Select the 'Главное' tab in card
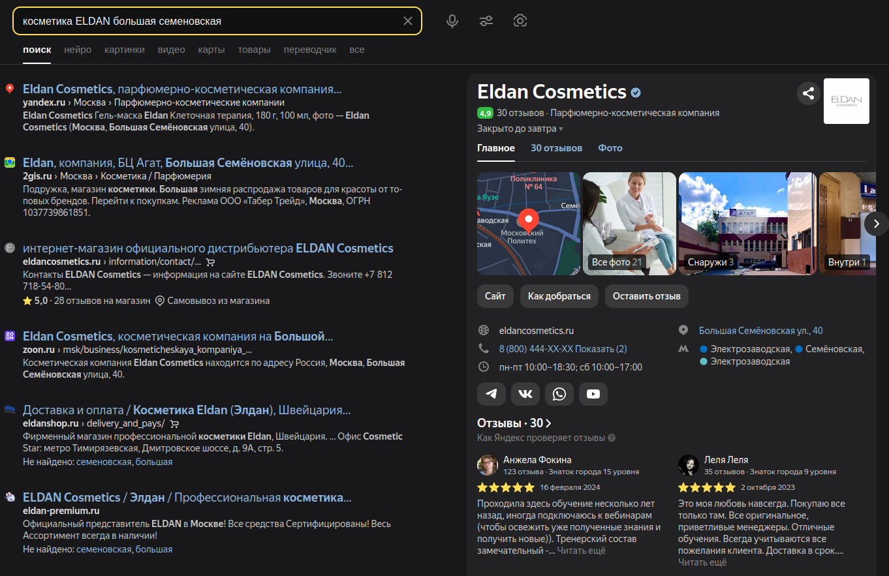Image resolution: width=889 pixels, height=576 pixels. tap(496, 148)
